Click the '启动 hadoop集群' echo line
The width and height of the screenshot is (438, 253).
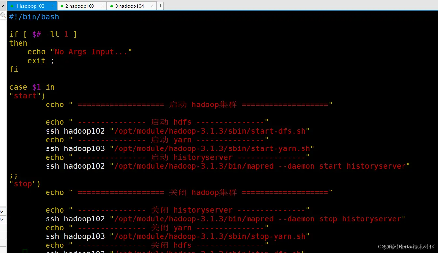pyautogui.click(x=189, y=105)
